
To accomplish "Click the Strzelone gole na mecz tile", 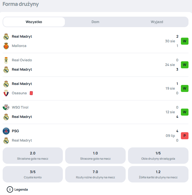I will pos(33,156).
